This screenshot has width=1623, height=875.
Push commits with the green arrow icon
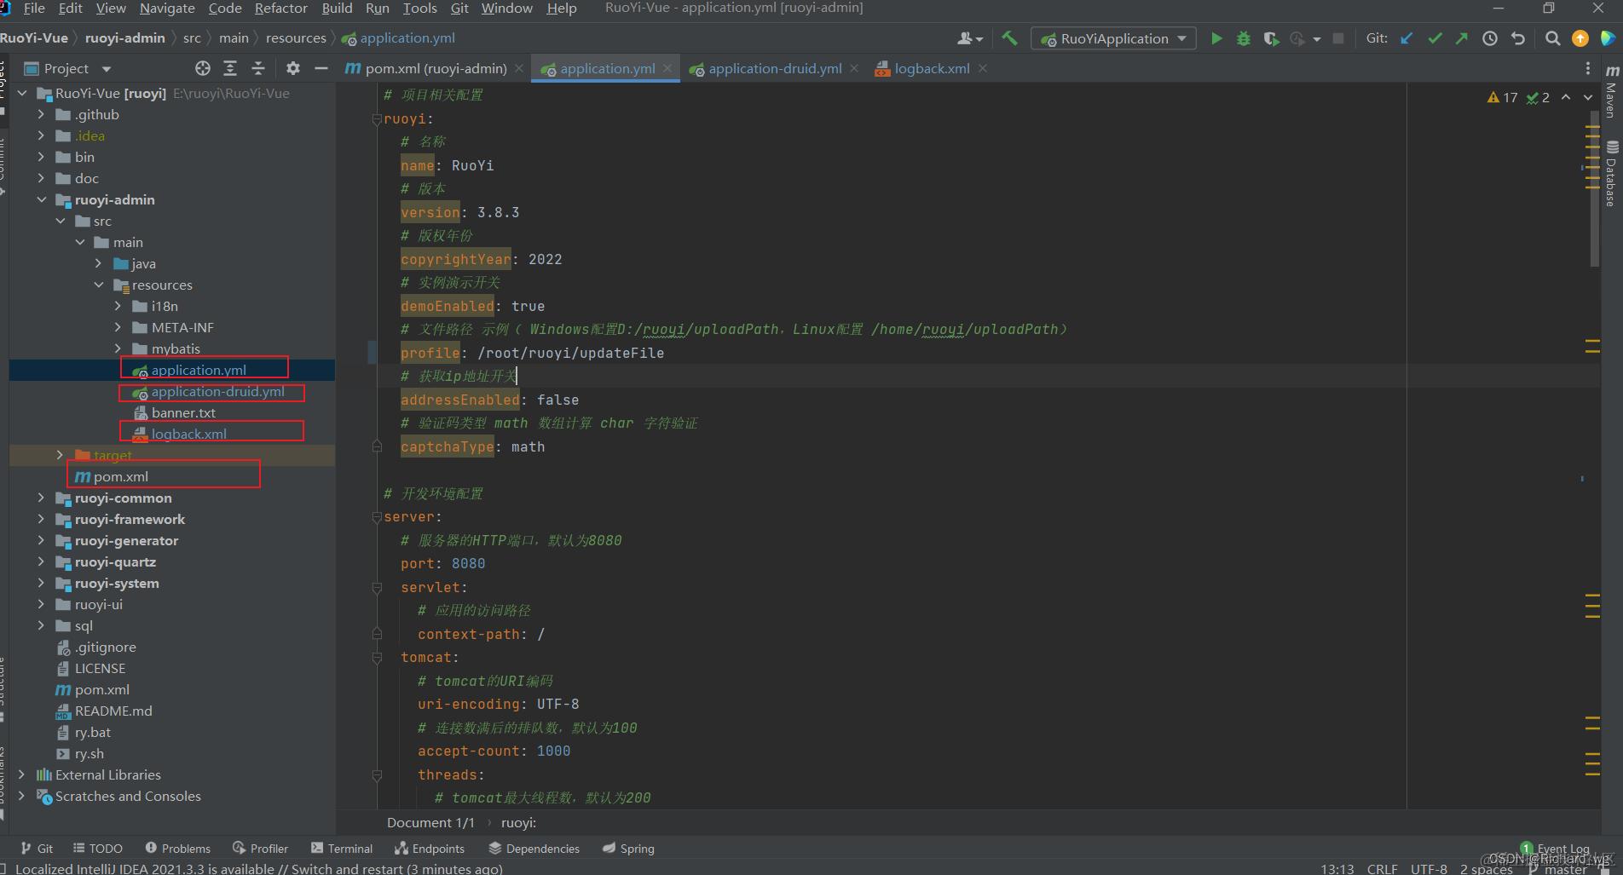tap(1460, 38)
